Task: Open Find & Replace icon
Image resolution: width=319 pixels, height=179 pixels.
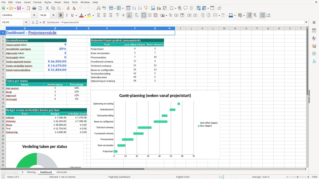Action: click(98, 8)
